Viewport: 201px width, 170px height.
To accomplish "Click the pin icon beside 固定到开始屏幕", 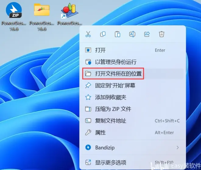I will pos(88,85).
